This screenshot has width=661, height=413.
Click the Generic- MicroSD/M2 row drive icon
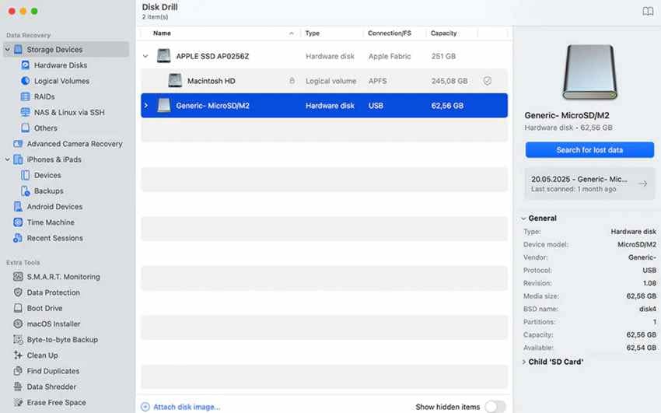click(x=163, y=105)
